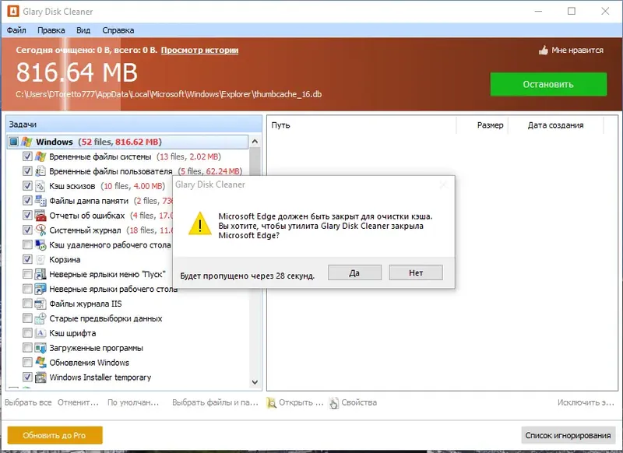Open the Вид menu

[83, 30]
